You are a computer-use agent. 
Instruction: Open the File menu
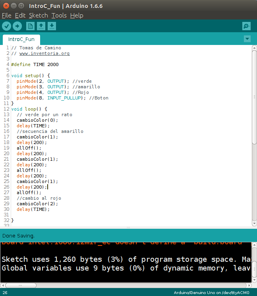[7, 16]
